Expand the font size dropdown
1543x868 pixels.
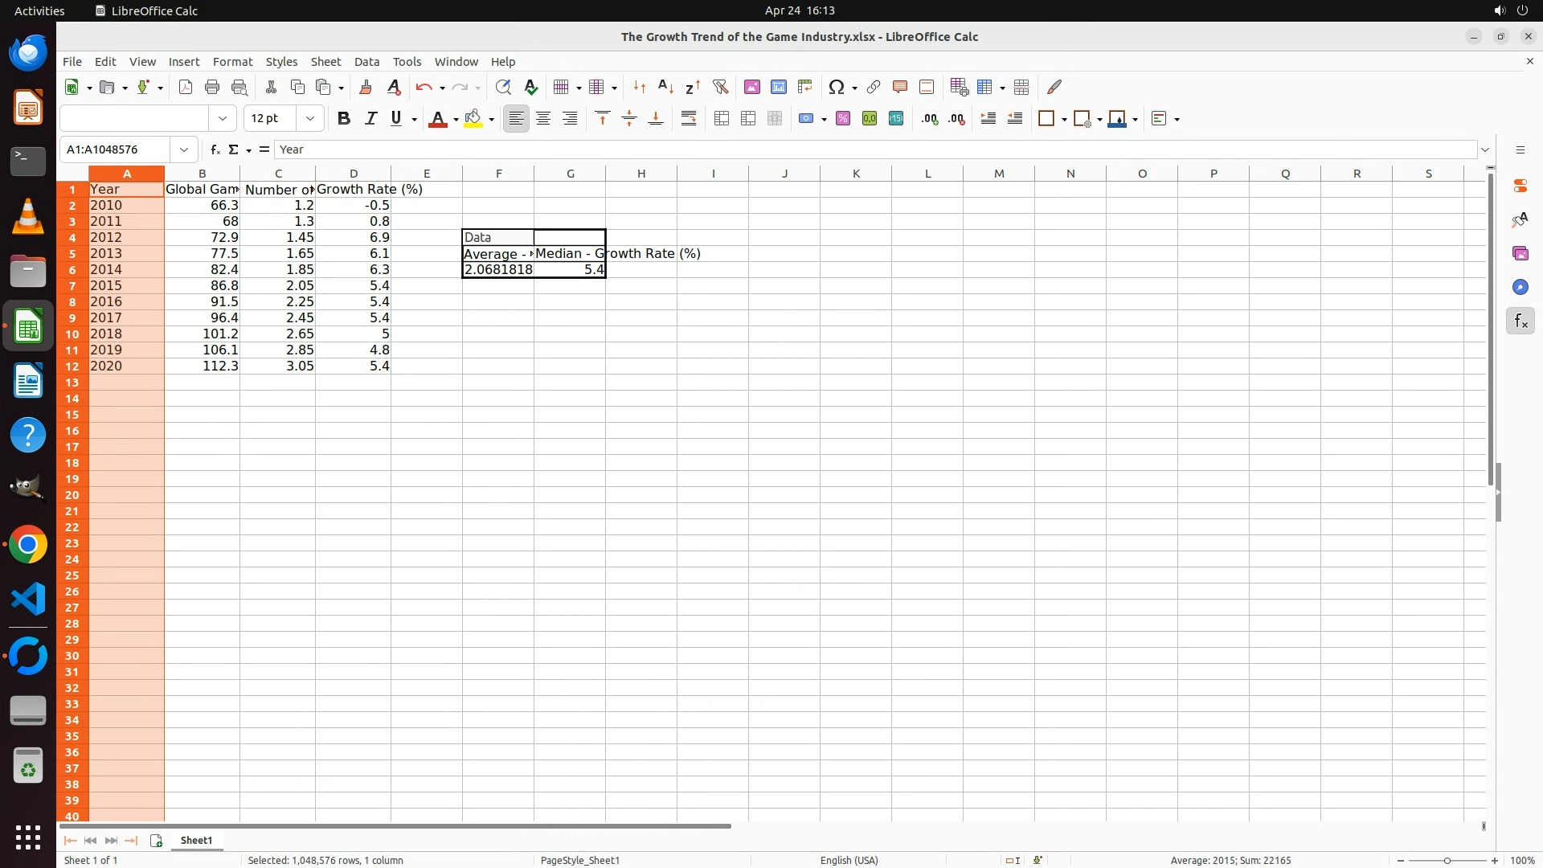point(309,119)
